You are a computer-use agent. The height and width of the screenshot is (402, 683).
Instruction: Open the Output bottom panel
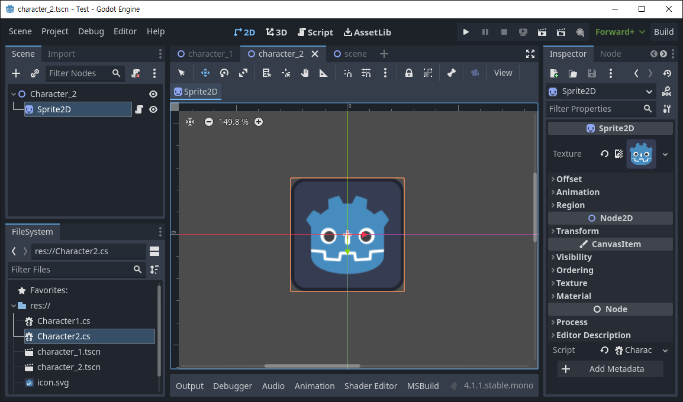pos(189,386)
